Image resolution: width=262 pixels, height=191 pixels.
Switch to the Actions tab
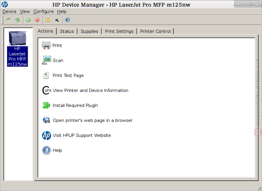[46, 31]
